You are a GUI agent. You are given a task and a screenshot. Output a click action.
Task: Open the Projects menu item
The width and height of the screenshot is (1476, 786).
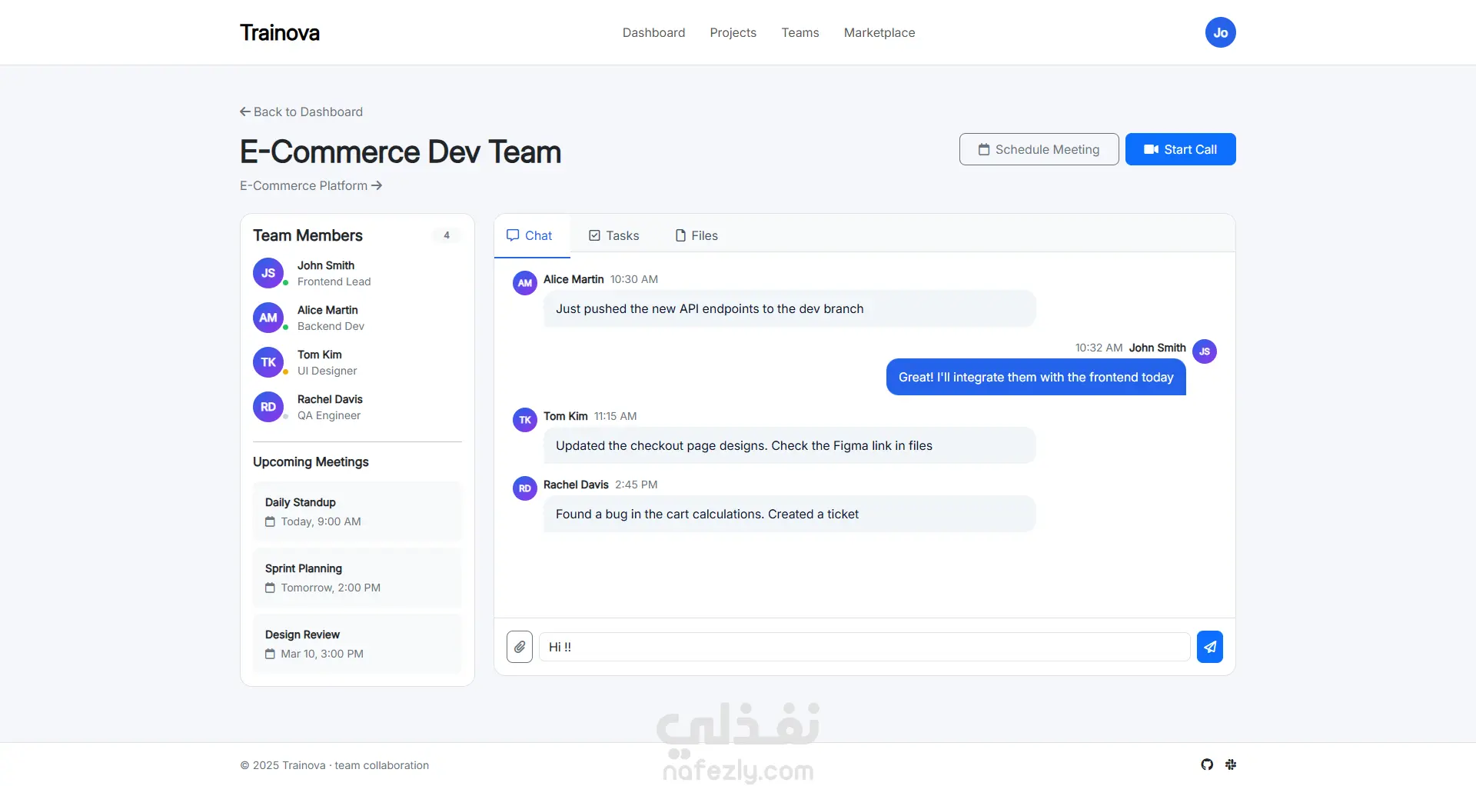coord(733,32)
